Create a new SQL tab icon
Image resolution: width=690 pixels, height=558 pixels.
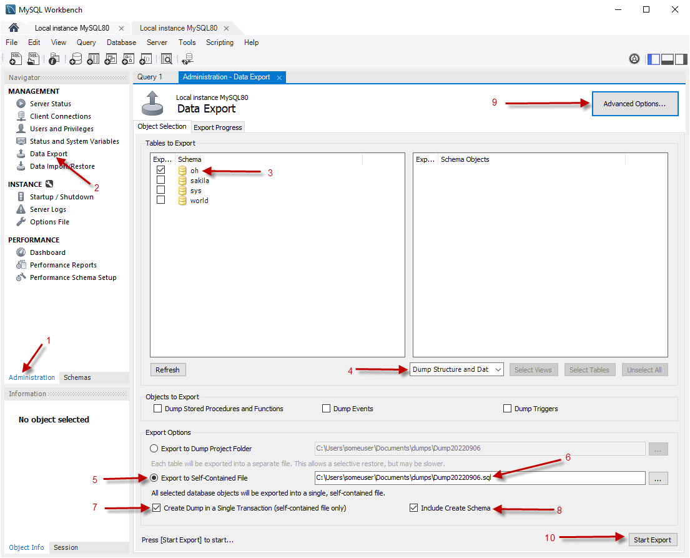pos(16,59)
